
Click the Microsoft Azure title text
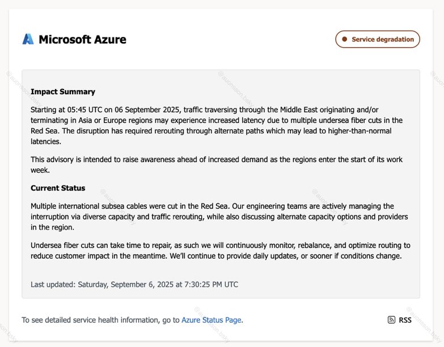pyautogui.click(x=82, y=39)
